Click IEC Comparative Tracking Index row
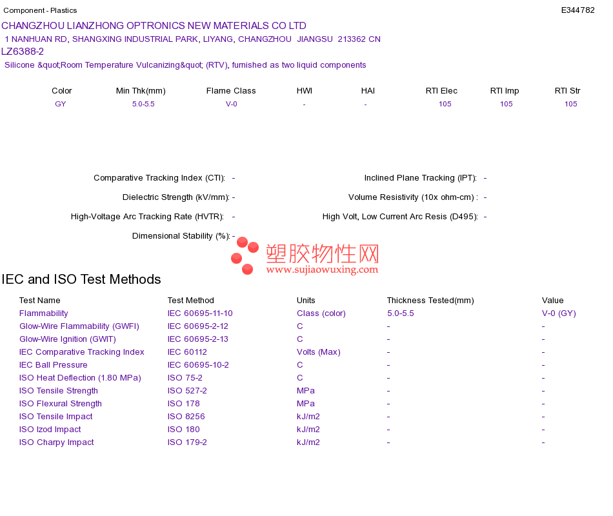 [x=82, y=352]
